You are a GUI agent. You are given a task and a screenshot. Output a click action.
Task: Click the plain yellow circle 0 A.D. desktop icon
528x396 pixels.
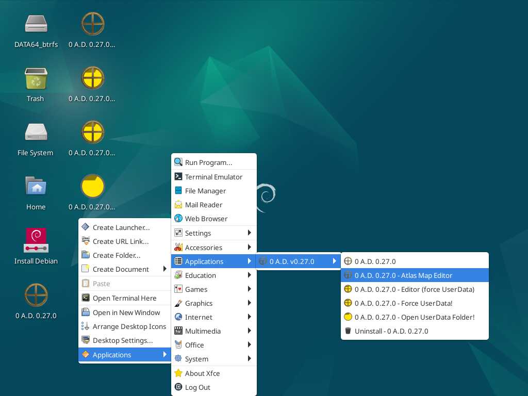[x=92, y=186]
